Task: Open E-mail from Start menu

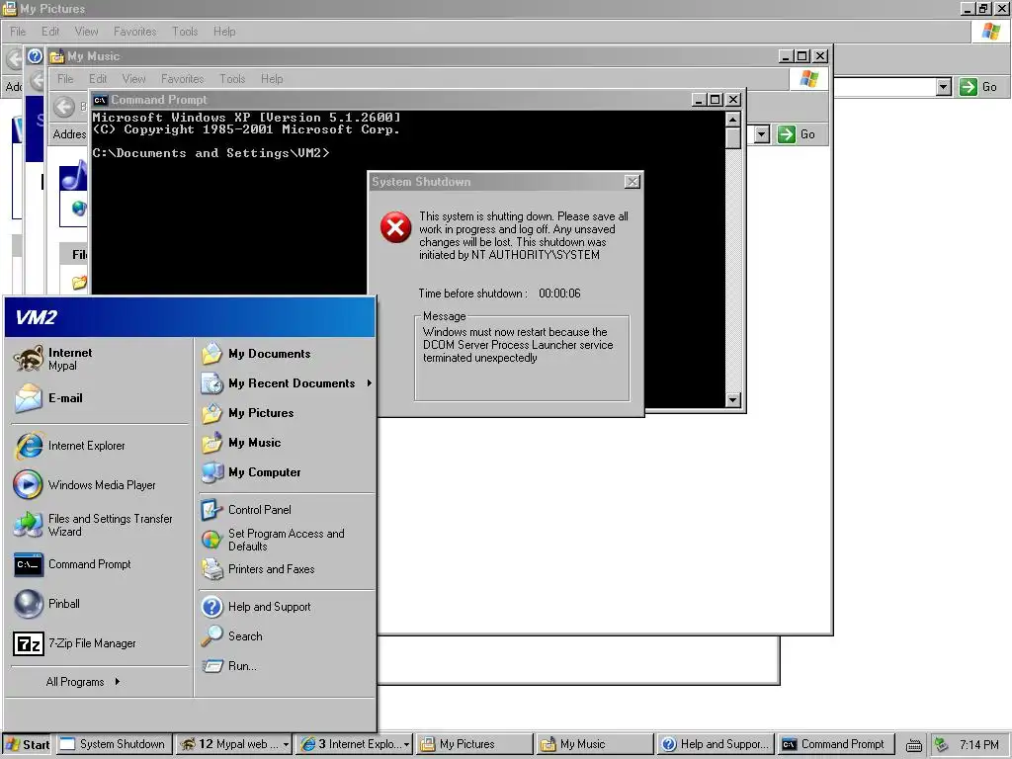Action: [x=100, y=398]
